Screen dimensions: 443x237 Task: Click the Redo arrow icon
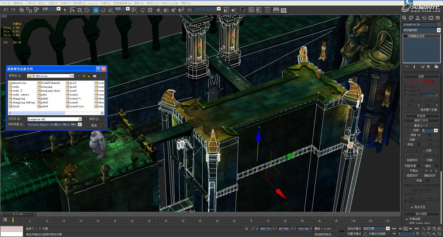[13, 10]
